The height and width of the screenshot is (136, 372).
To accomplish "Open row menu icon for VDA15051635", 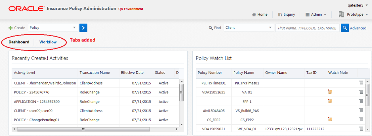I will pyautogui.click(x=361, y=92).
